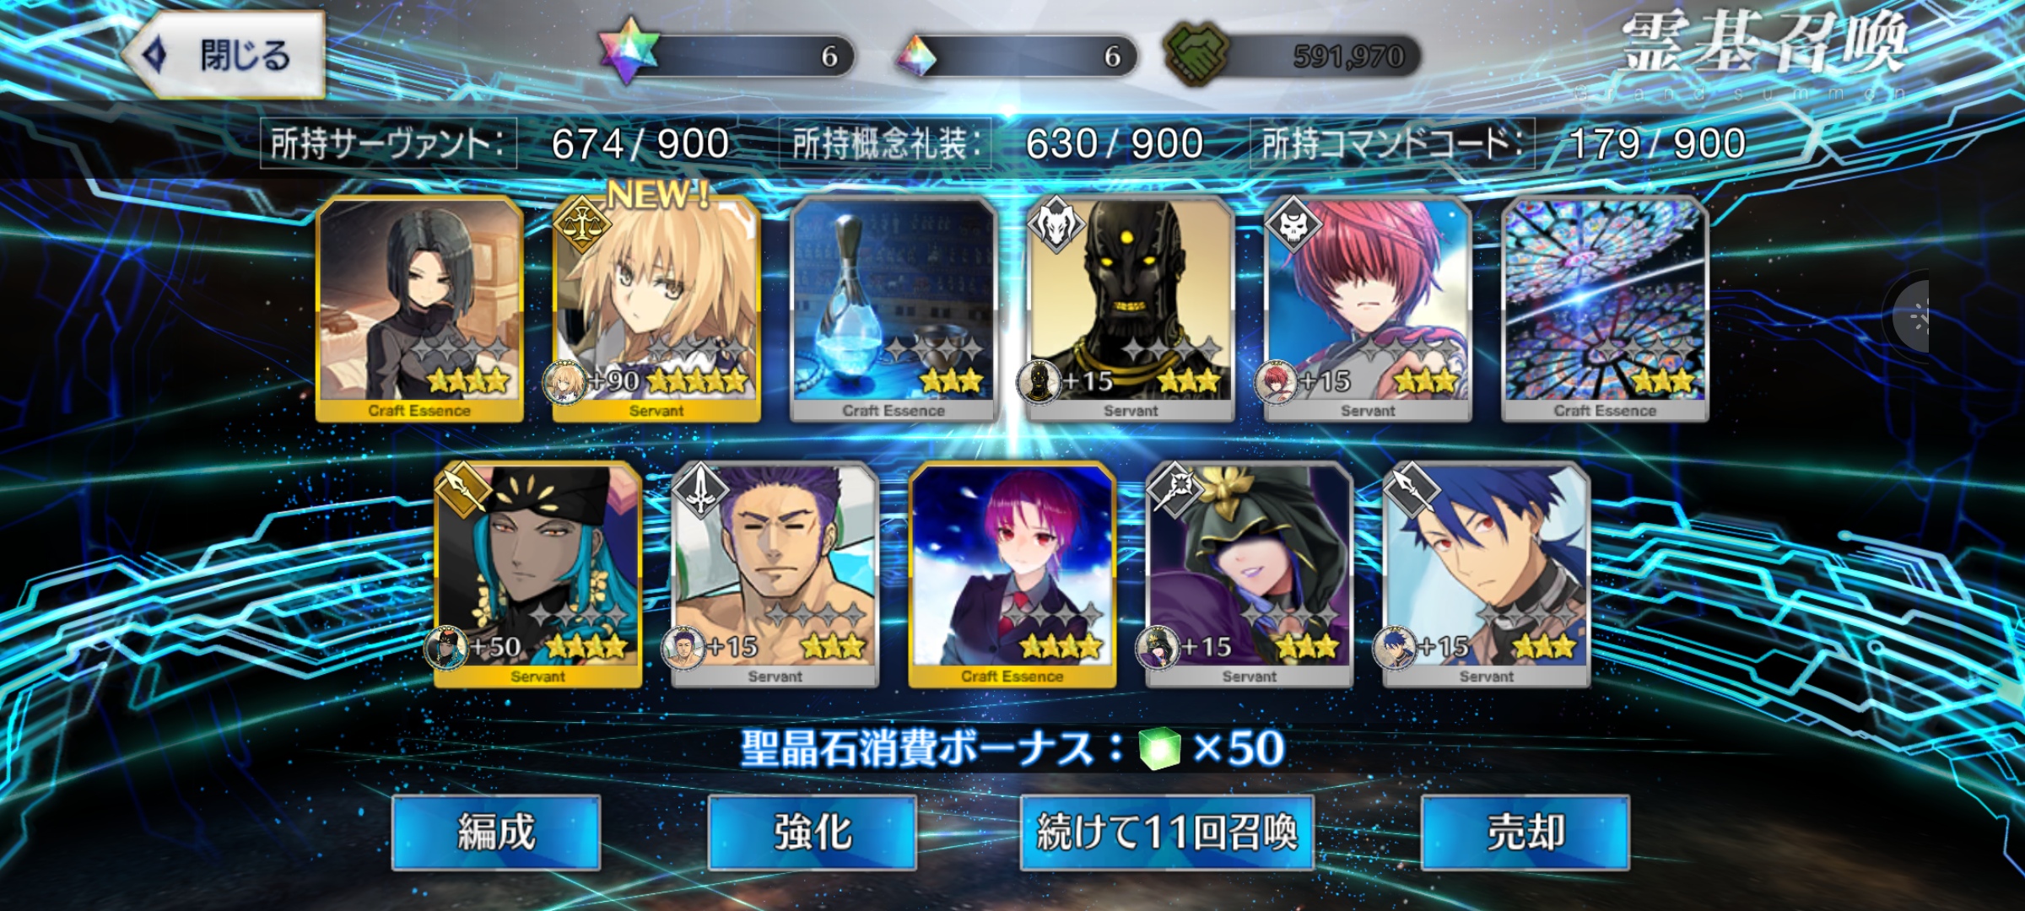Click the 閉じる close button

pyautogui.click(x=224, y=56)
